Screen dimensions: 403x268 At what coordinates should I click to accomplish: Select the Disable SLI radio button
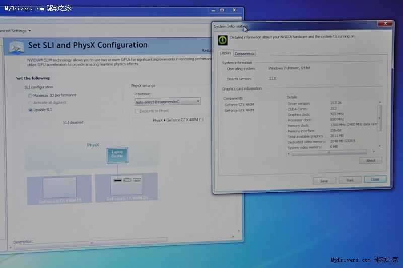click(x=30, y=110)
